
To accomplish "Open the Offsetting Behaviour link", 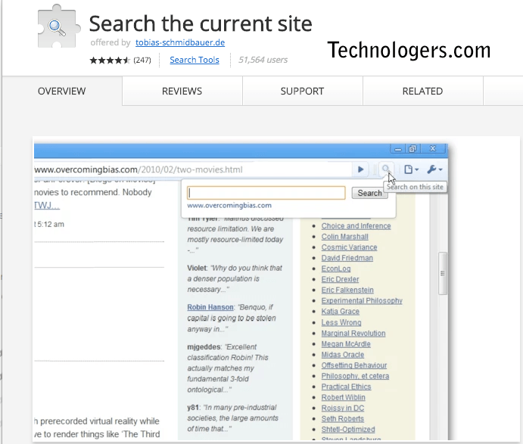I will pos(354,365).
